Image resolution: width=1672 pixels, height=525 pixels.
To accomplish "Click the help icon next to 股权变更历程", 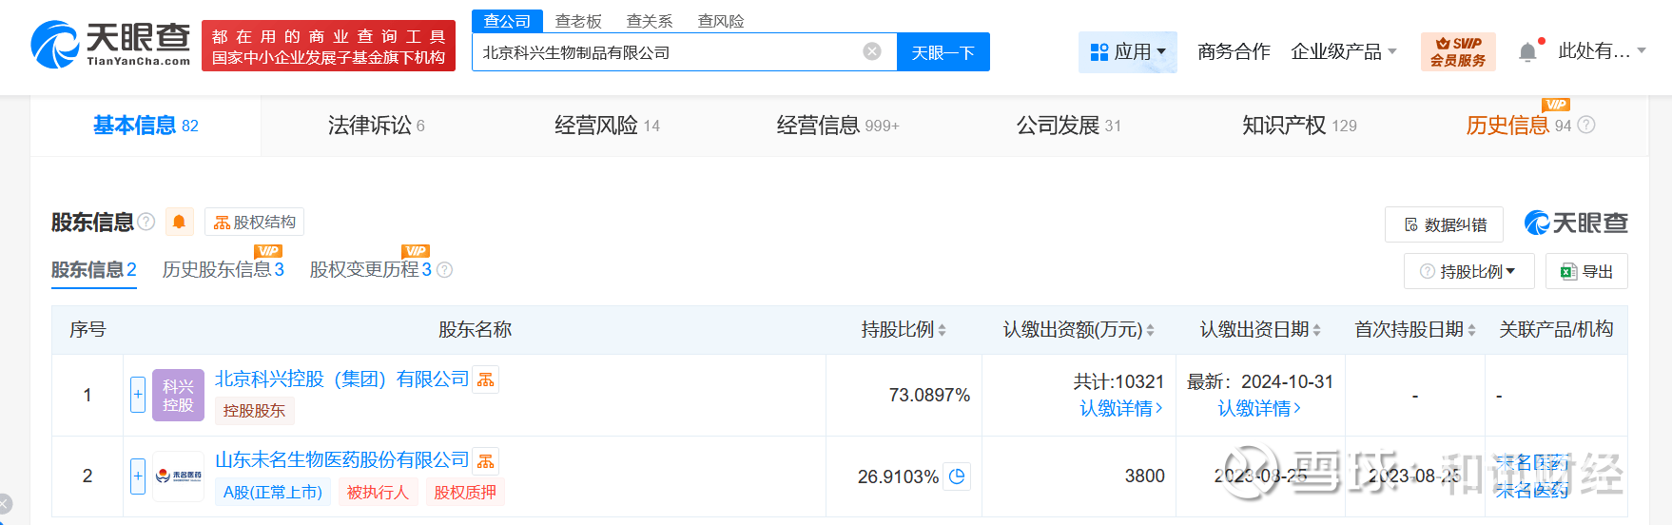I will coord(444,270).
